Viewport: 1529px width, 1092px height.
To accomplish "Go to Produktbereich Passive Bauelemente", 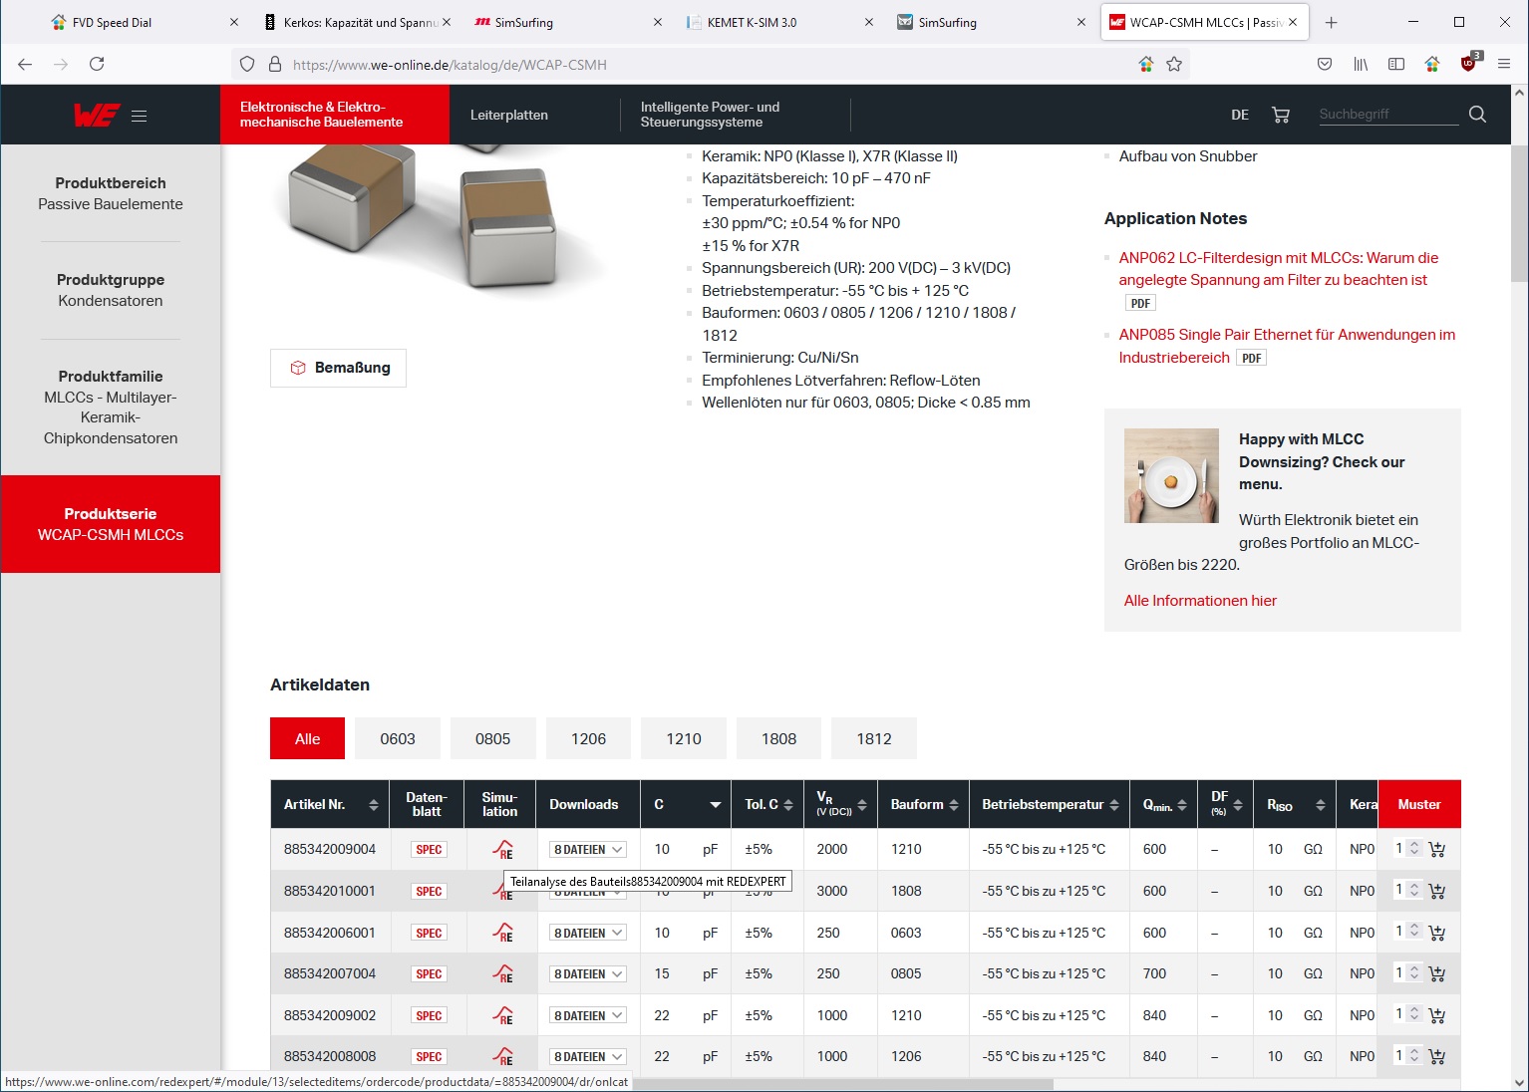I will (111, 193).
